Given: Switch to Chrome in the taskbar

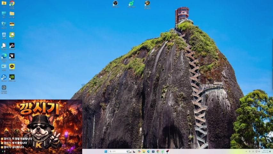Looking at the screenshot, I should (158, 151).
